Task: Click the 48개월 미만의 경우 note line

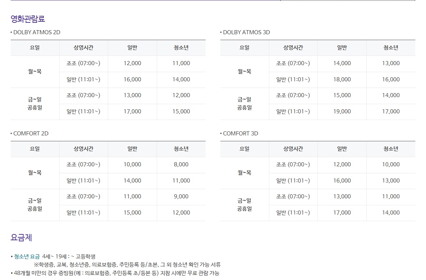Action: coord(116,273)
